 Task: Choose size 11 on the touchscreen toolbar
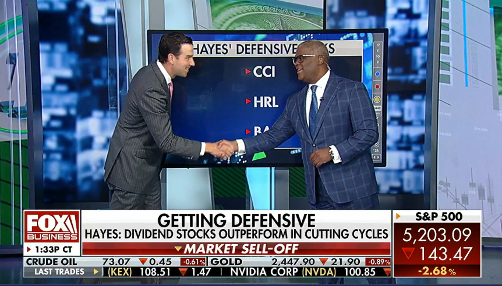tap(378, 51)
